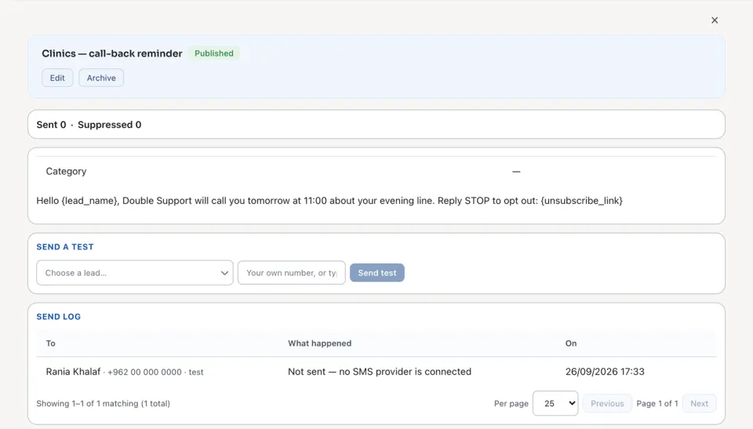Screen dimensions: 753x429
Task: Go to the Next page
Action: point(699,404)
